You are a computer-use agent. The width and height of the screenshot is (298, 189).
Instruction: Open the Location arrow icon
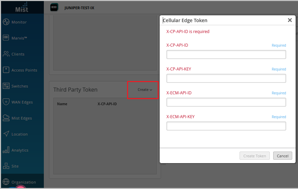tap(6, 134)
